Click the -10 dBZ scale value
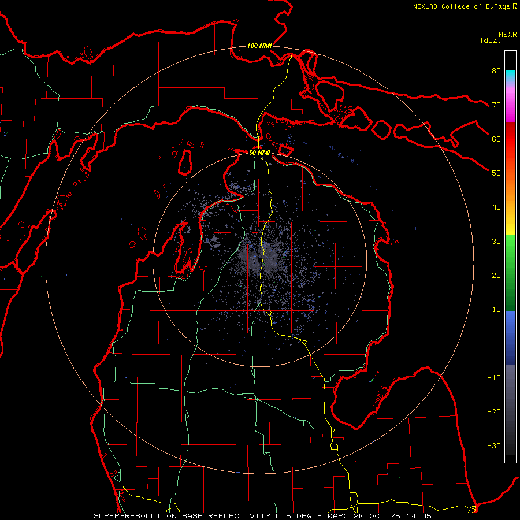This screenshot has width=520, height=520. (x=494, y=378)
